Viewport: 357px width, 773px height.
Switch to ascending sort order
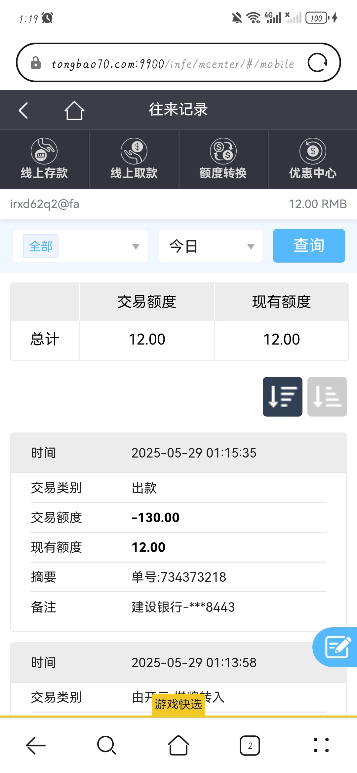click(x=327, y=396)
